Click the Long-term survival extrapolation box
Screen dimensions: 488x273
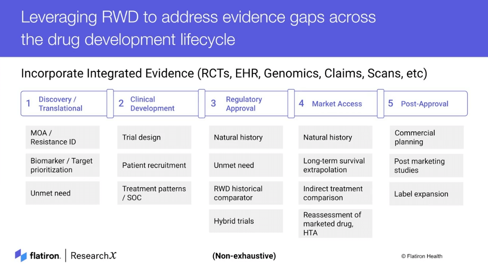[x=335, y=165]
